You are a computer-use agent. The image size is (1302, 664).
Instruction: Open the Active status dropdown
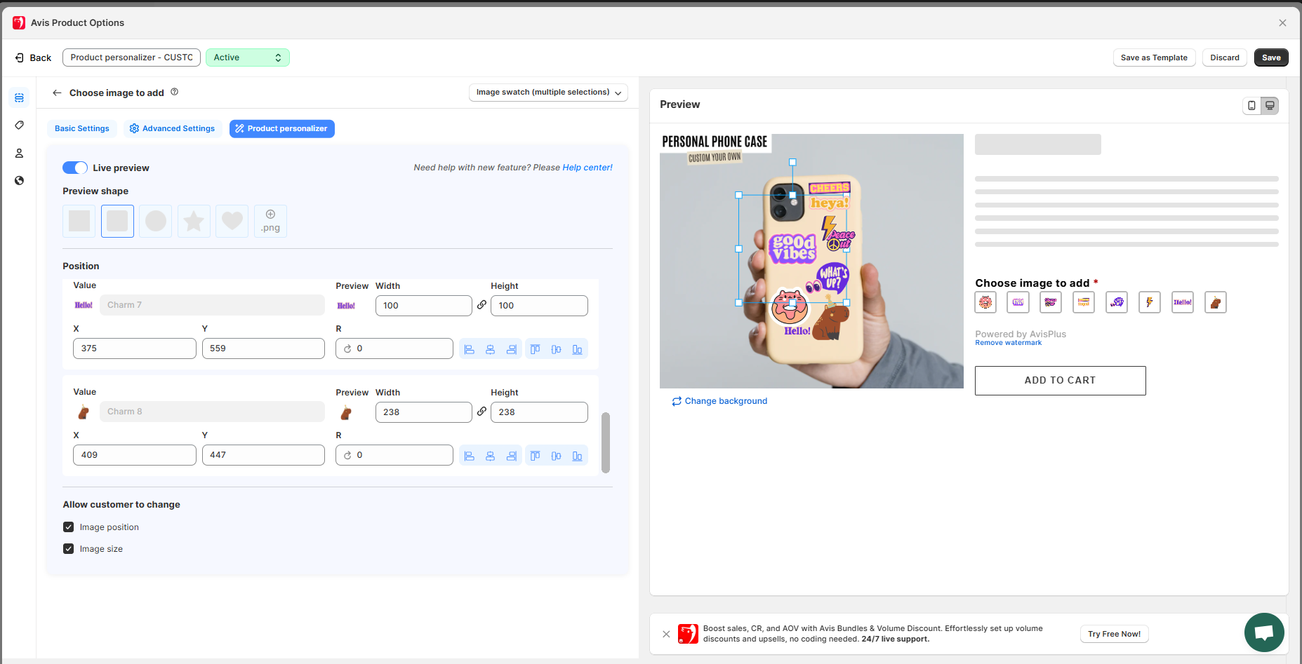click(x=247, y=57)
